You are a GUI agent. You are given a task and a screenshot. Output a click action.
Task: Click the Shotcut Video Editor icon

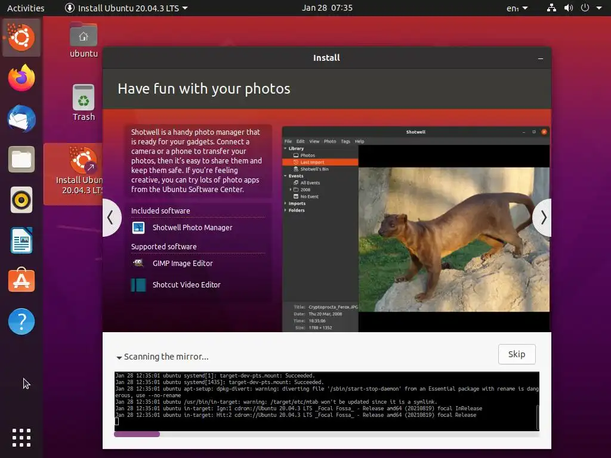[138, 284]
